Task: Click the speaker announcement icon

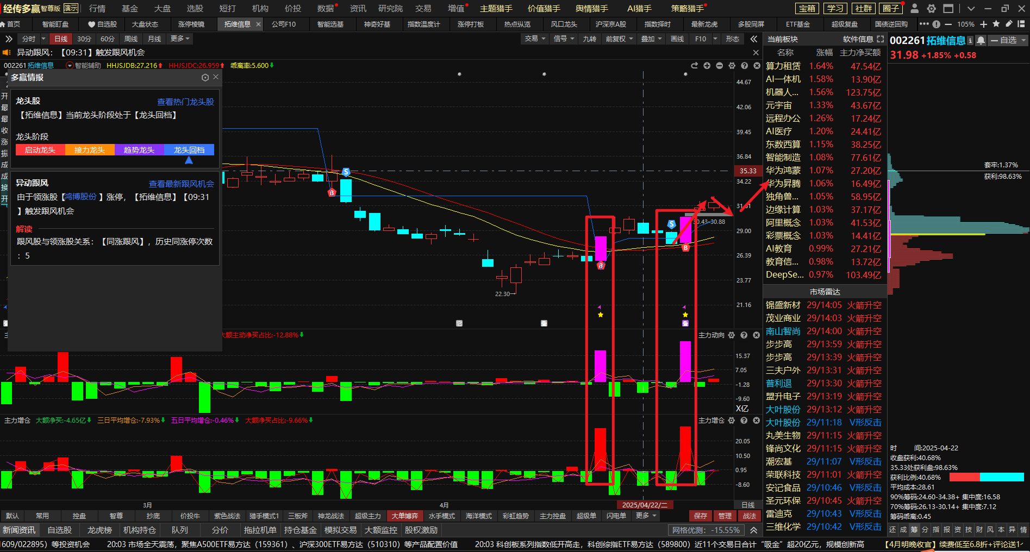Action: (x=7, y=53)
